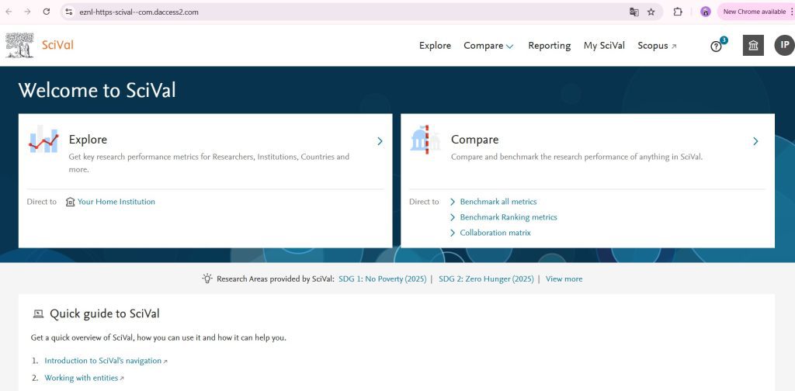The image size is (795, 391).
Task: Reload the page with refresh icon
Action: [x=46, y=12]
